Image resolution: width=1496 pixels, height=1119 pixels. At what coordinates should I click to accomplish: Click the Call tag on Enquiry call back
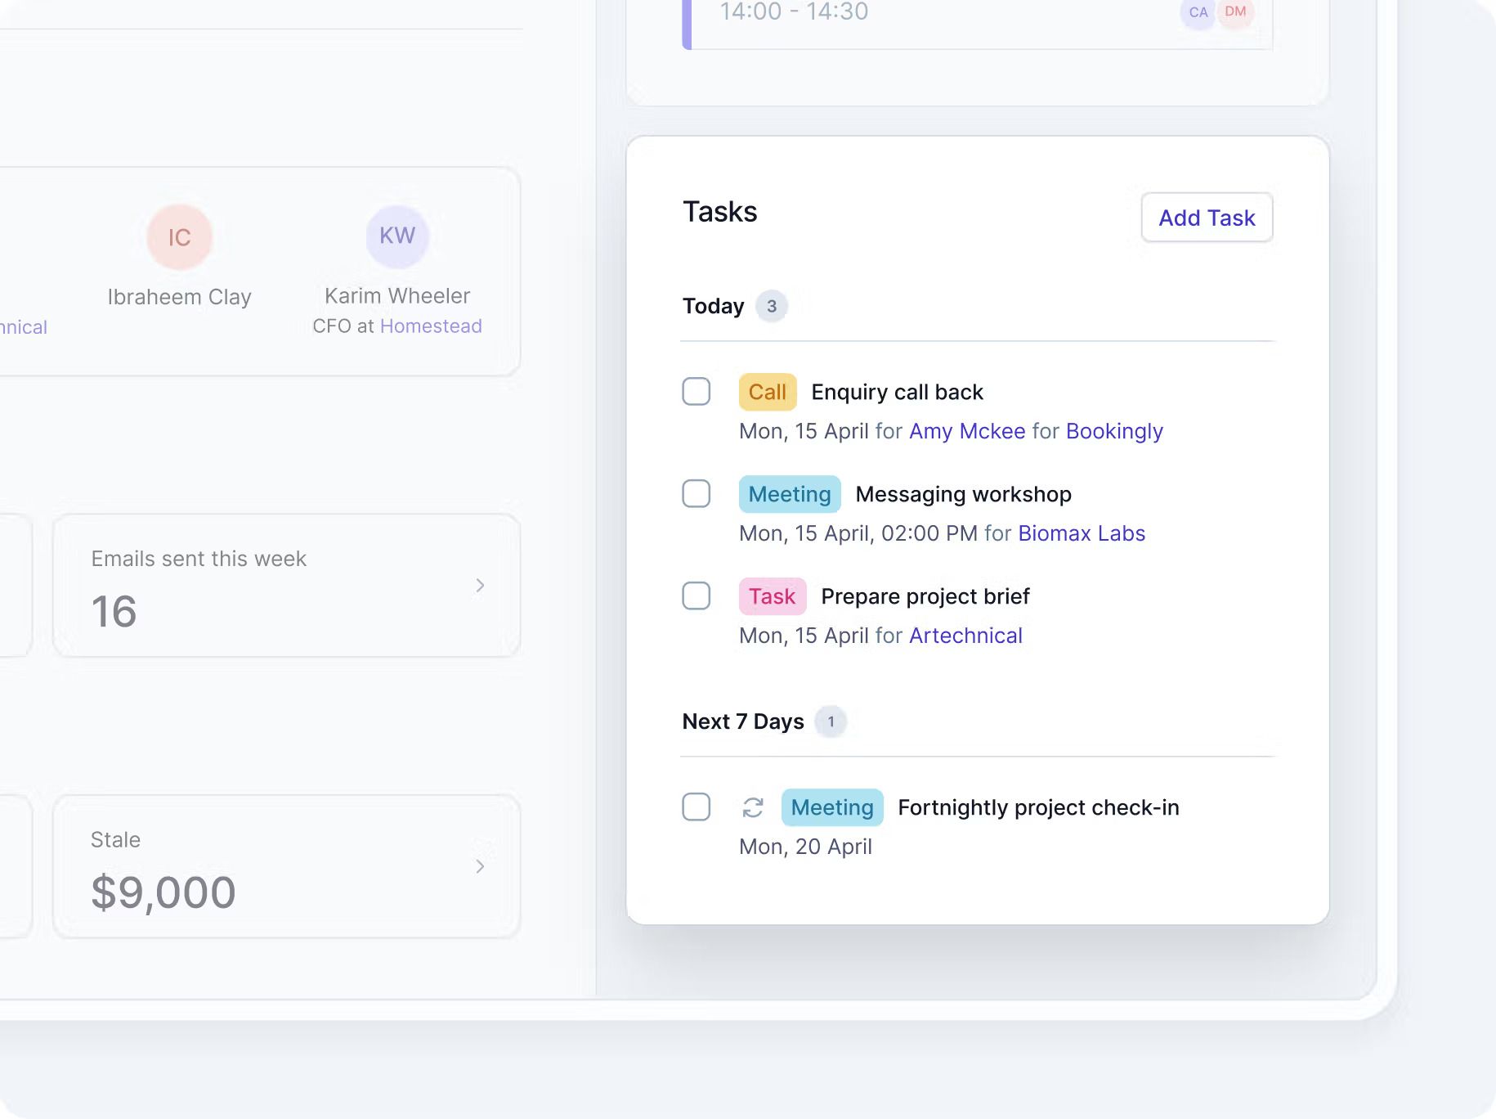(768, 392)
